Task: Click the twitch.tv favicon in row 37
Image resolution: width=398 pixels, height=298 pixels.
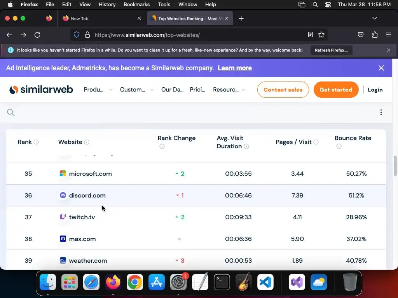Action: coord(63,217)
